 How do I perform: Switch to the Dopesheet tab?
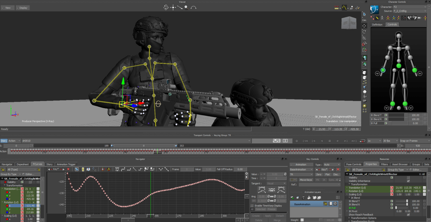(23, 164)
